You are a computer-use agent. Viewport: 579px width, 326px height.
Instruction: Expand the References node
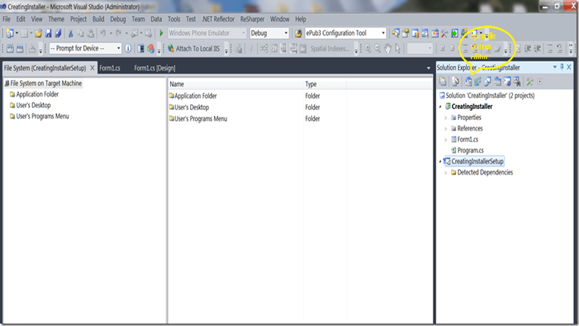tap(446, 129)
